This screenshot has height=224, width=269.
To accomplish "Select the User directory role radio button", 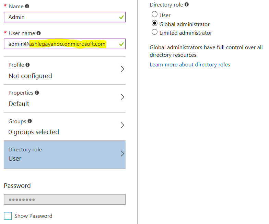I will [154, 14].
